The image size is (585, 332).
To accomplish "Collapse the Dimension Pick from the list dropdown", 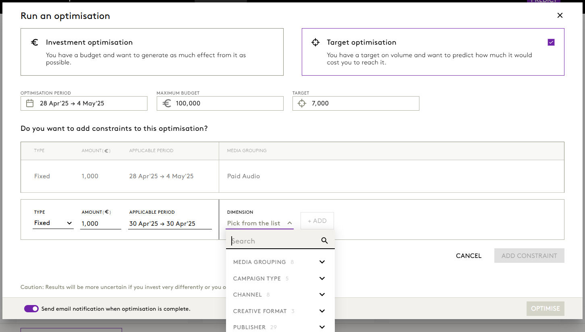I will pos(259,223).
